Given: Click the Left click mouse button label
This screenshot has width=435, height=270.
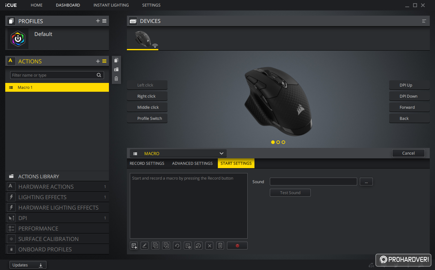Looking at the screenshot, I should click(147, 85).
